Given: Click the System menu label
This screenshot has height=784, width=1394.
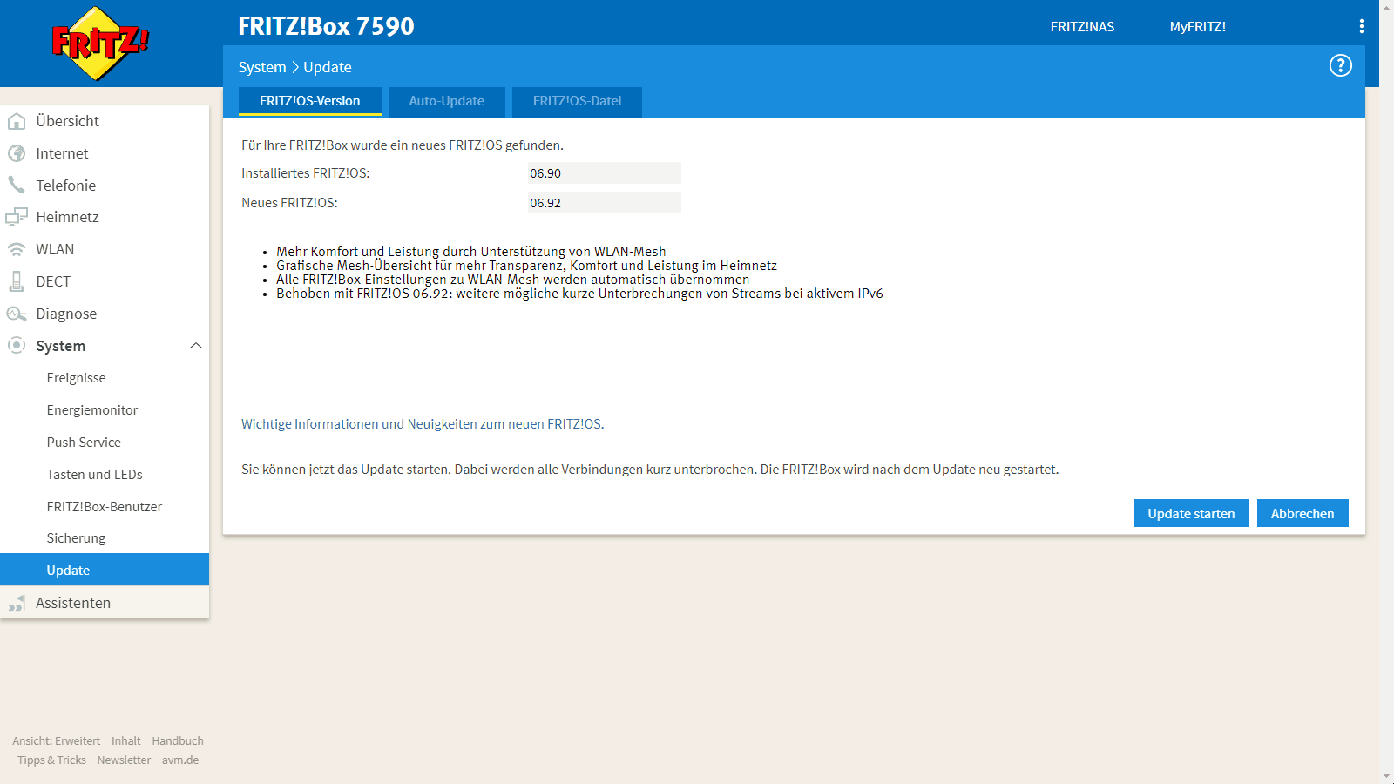Looking at the screenshot, I should 61,346.
